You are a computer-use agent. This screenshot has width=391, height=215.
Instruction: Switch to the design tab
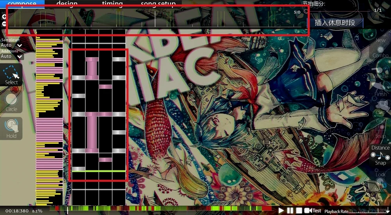(x=67, y=4)
